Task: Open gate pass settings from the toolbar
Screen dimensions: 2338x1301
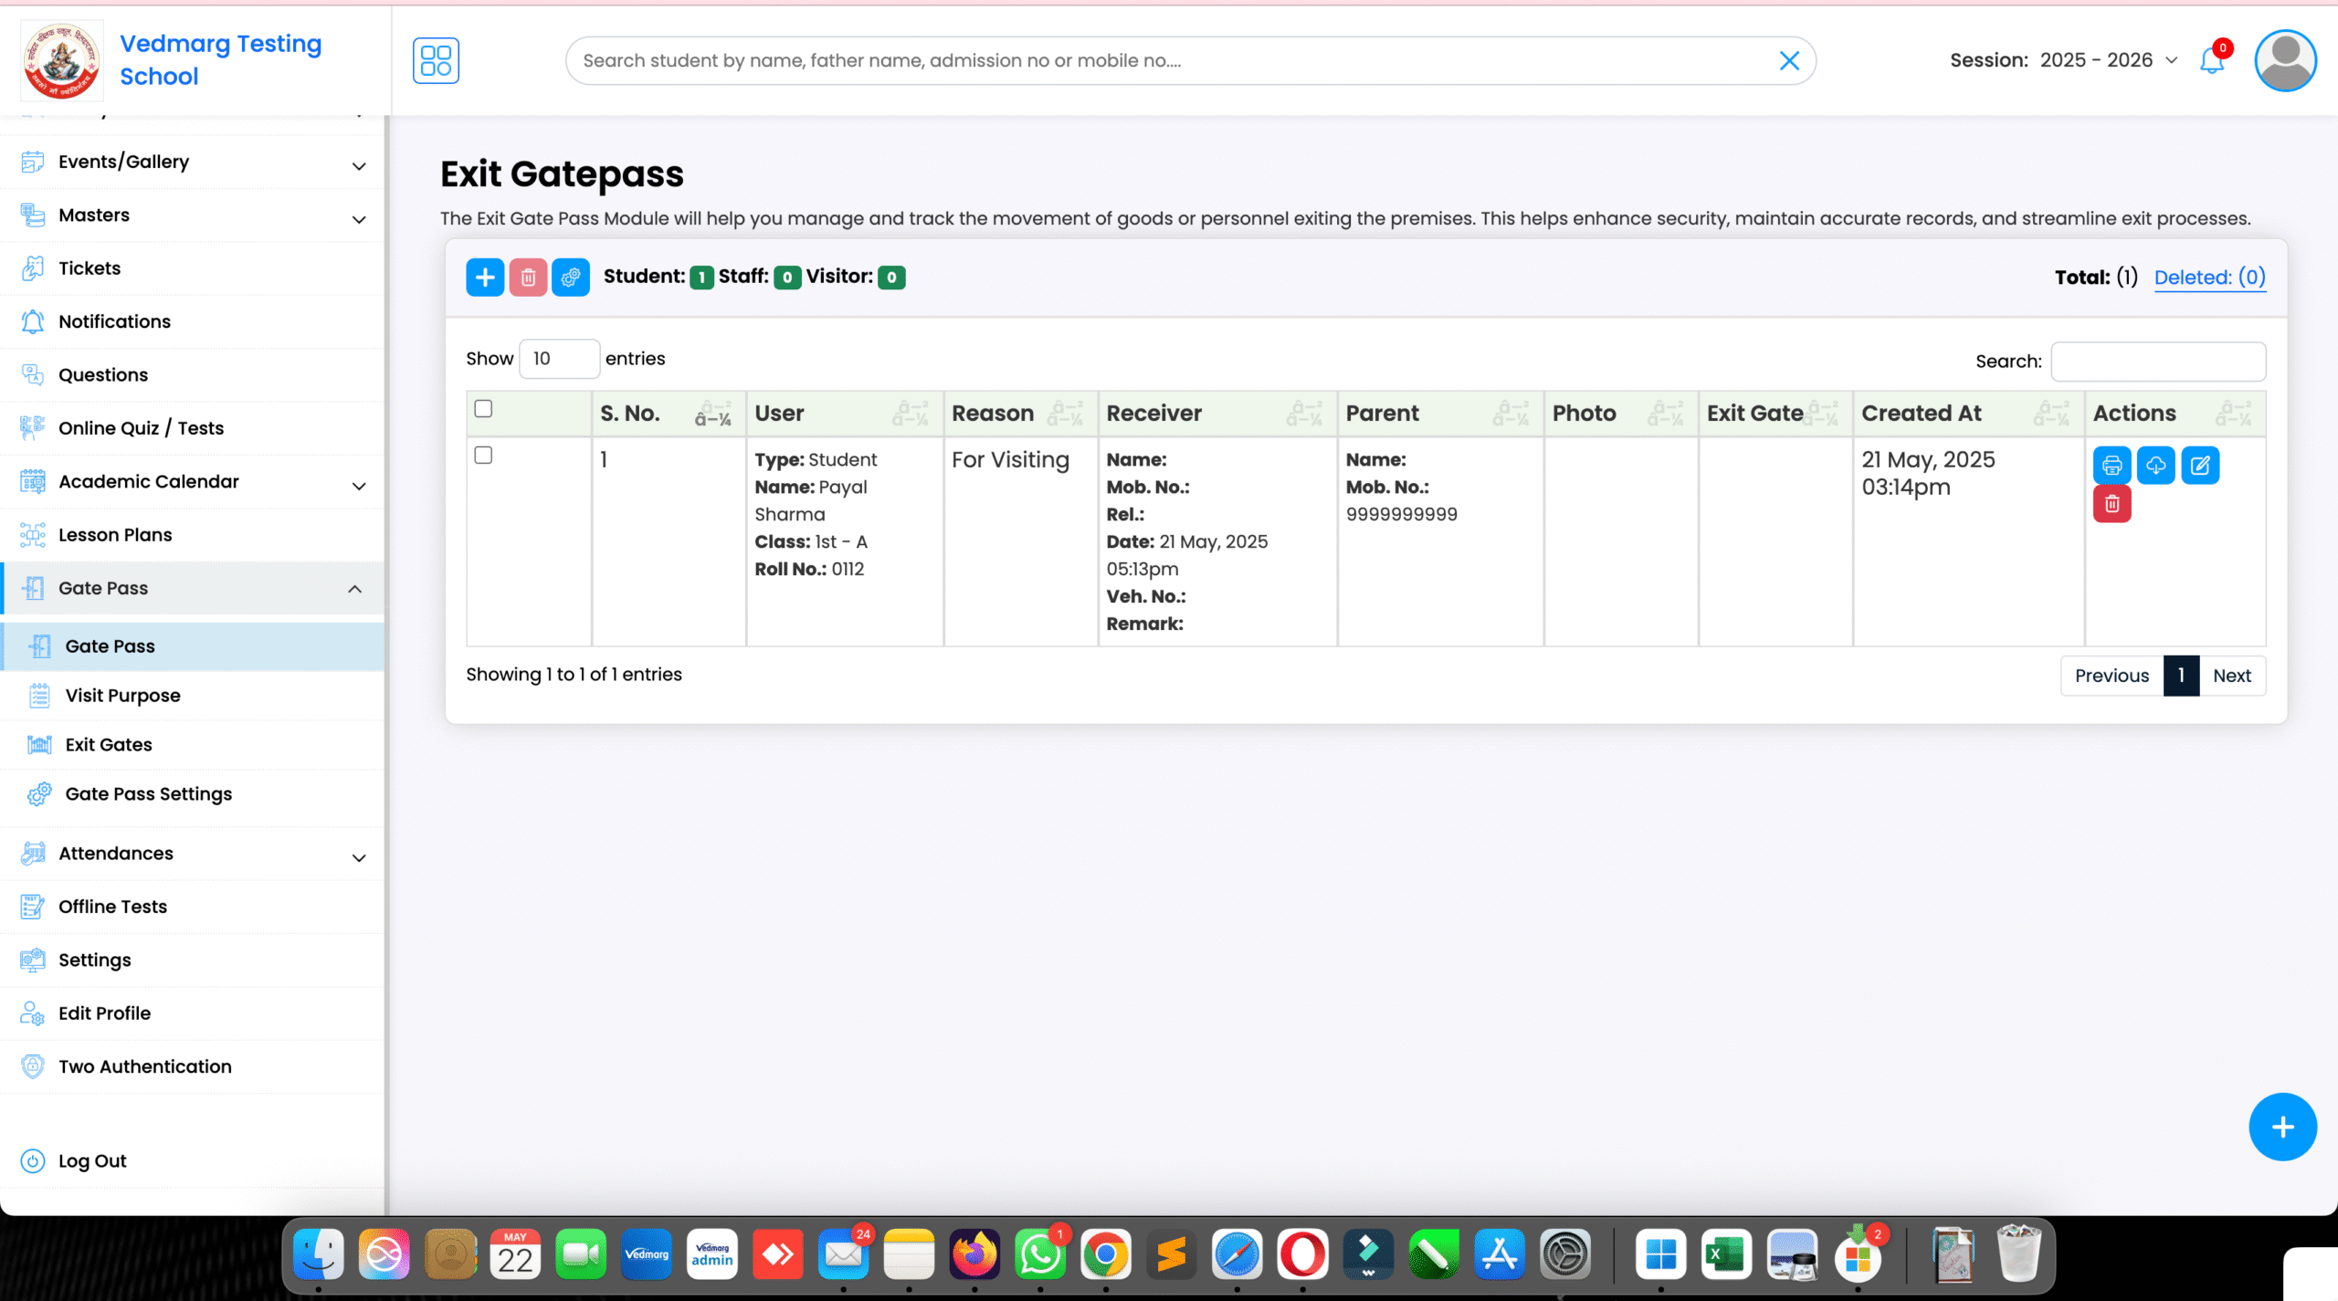Action: [571, 277]
